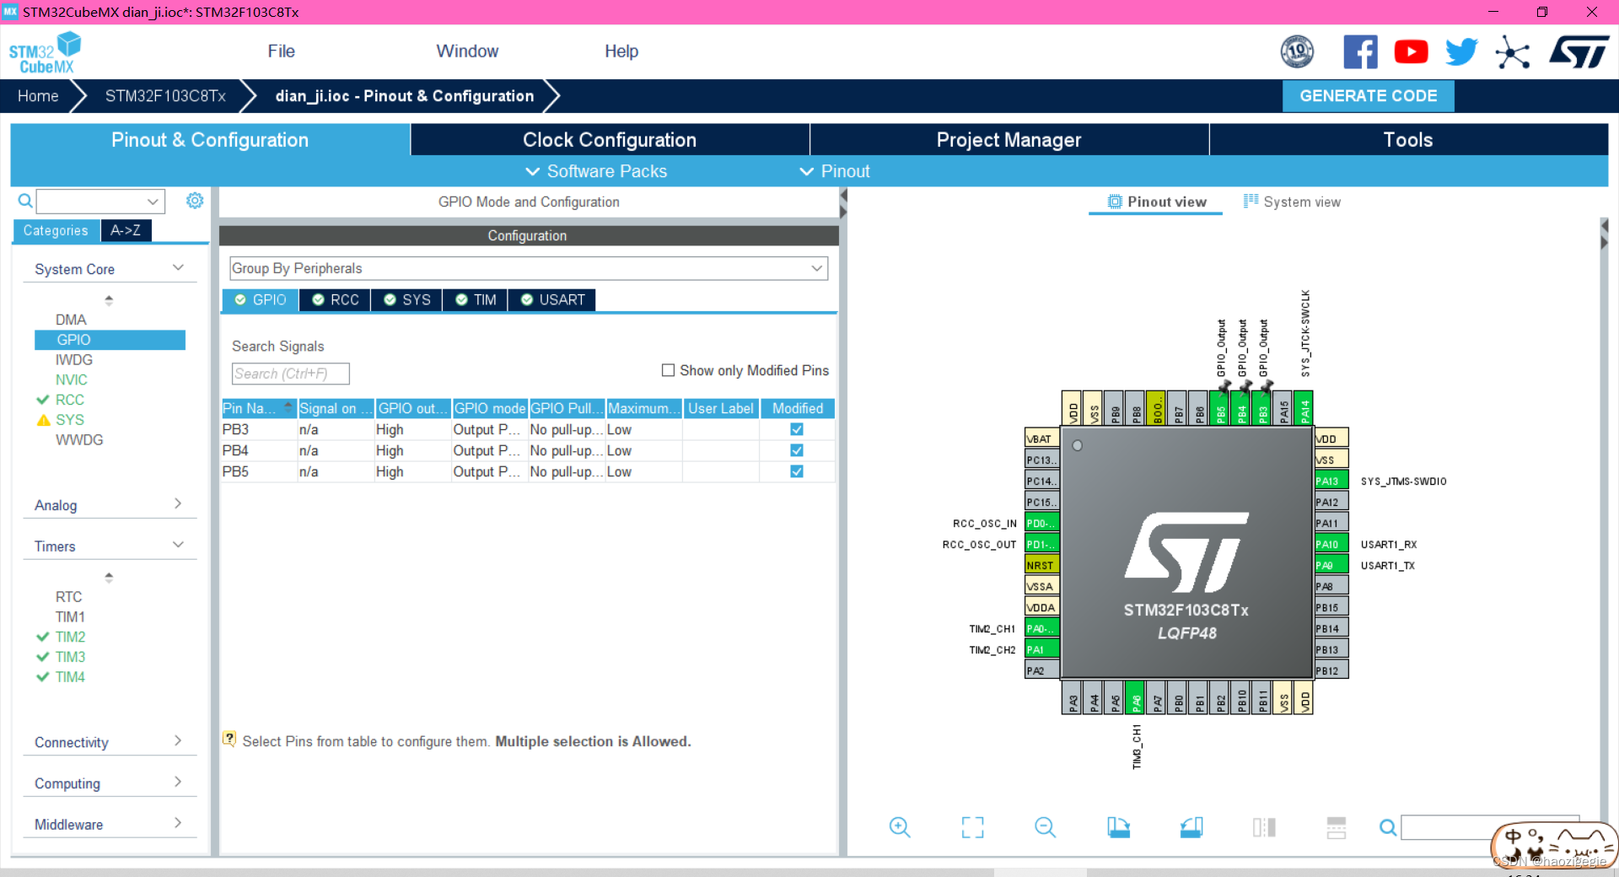Click the category search magnifier icon

[25, 201]
